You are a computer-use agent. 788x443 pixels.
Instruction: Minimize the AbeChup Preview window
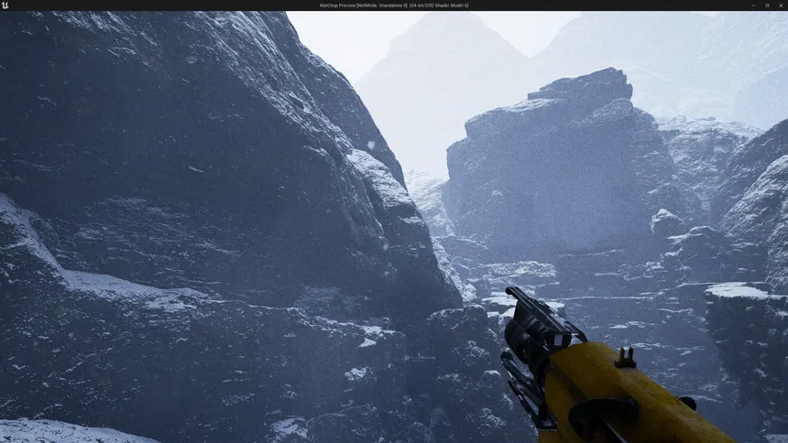(x=753, y=5)
